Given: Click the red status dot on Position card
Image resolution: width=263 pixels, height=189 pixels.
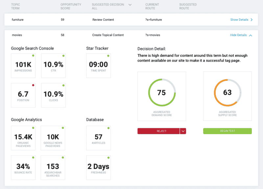Looking at the screenshot, I should (33, 85).
